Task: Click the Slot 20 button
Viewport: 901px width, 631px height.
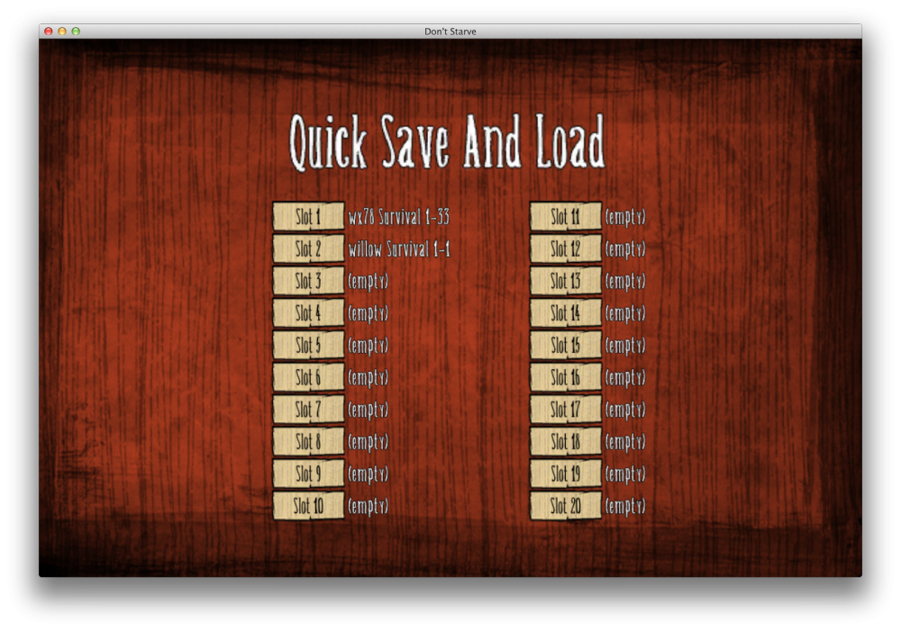Action: click(x=566, y=506)
